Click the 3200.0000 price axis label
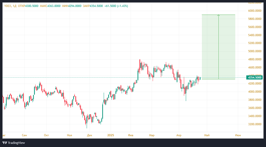The height and width of the screenshot is (147, 266). [x=255, y=124]
